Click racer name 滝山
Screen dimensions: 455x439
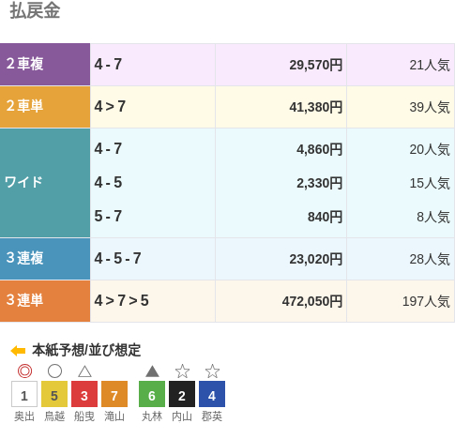click(114, 416)
